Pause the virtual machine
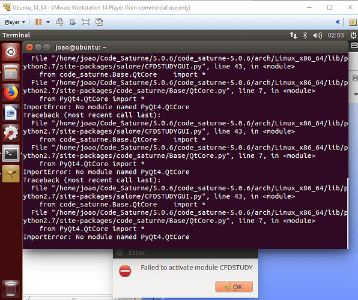Screen dimensions: 358x300 [38, 22]
